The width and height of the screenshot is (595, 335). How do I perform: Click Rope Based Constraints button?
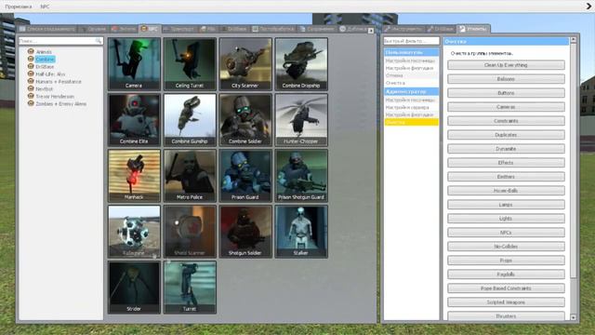(x=506, y=288)
